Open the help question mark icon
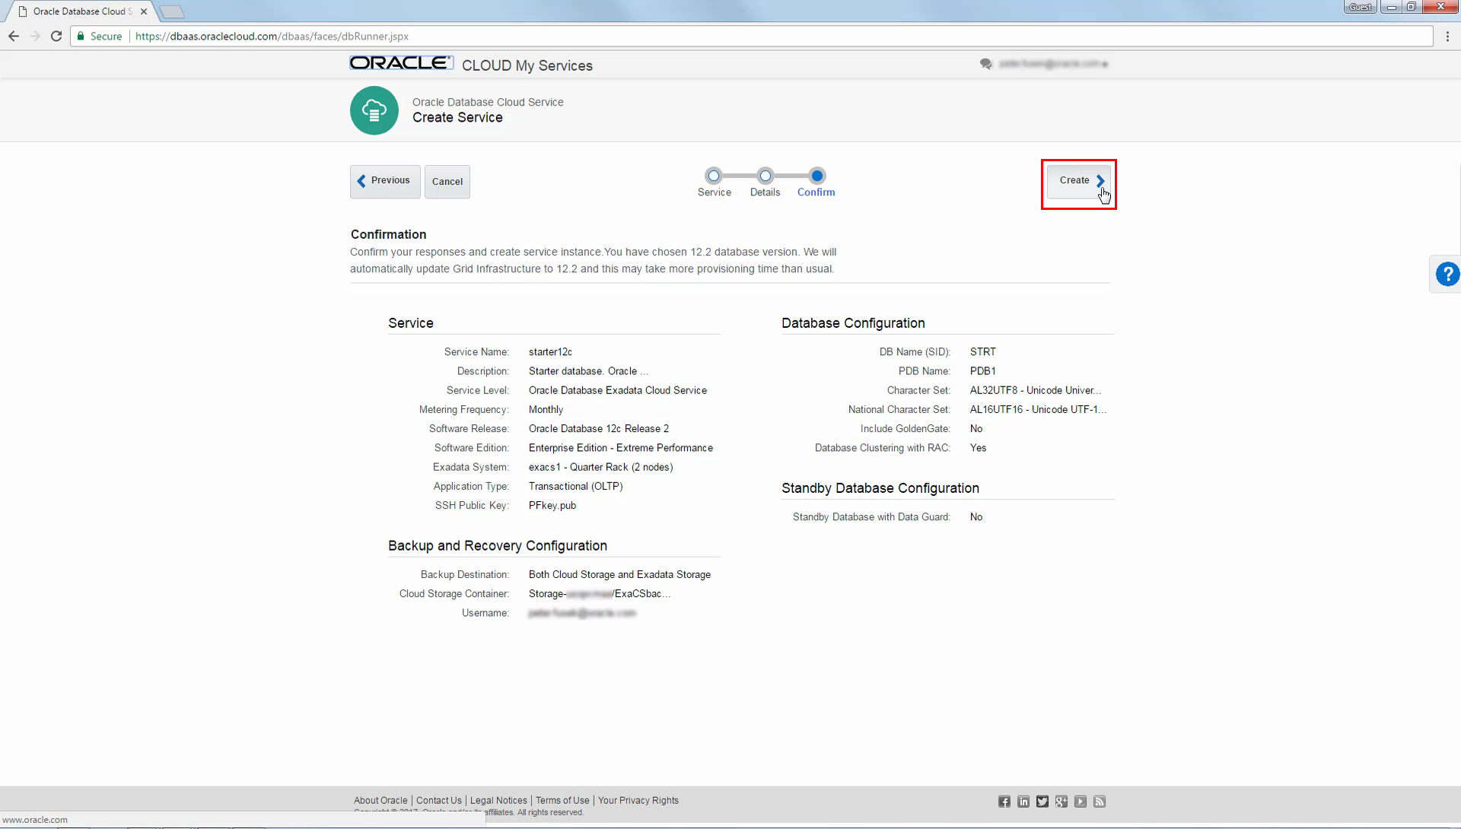1461x829 pixels. pos(1447,274)
